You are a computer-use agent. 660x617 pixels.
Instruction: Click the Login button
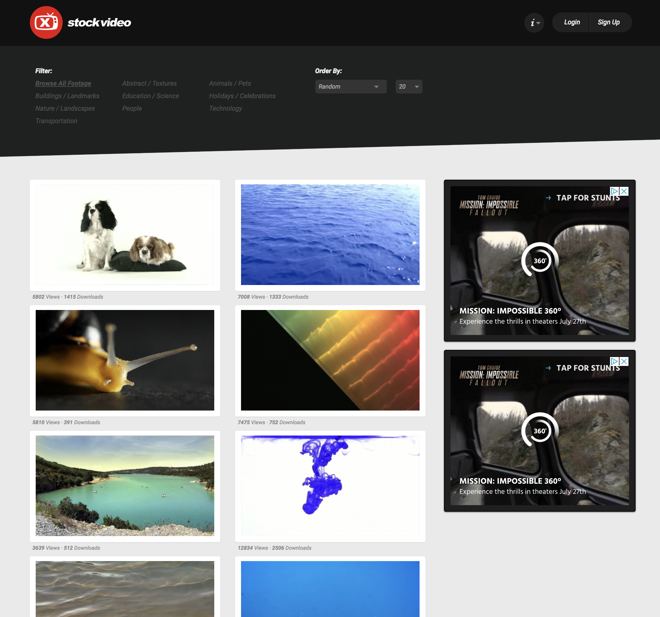[x=572, y=22]
